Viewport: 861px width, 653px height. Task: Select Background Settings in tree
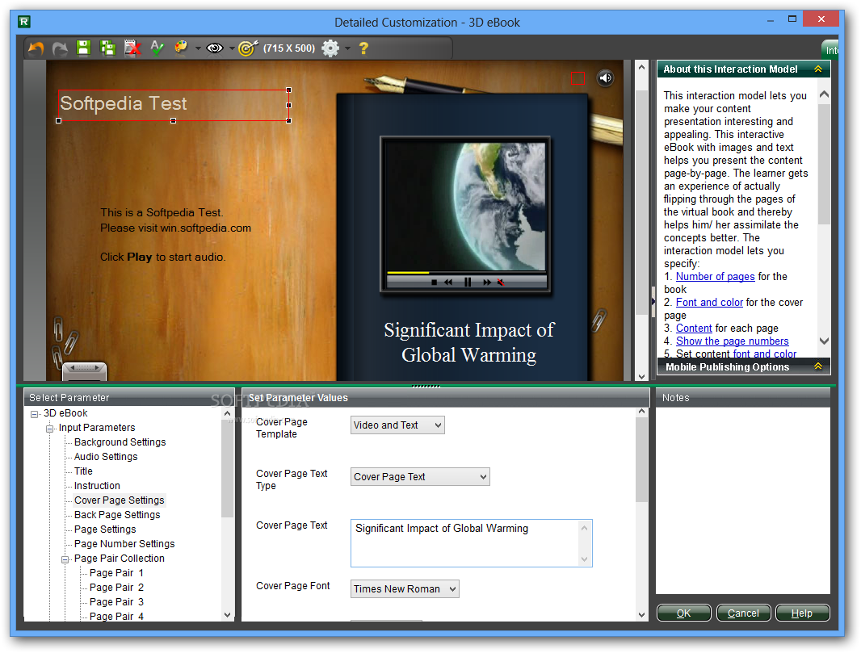[x=120, y=442]
